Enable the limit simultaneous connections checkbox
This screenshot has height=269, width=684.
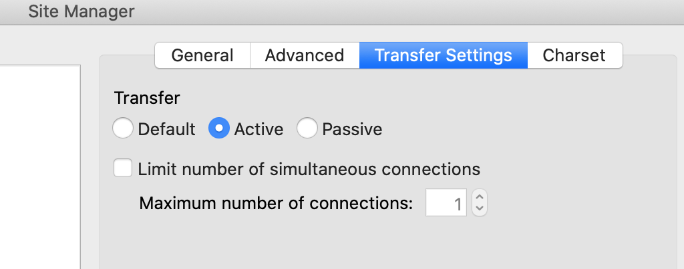pos(123,168)
